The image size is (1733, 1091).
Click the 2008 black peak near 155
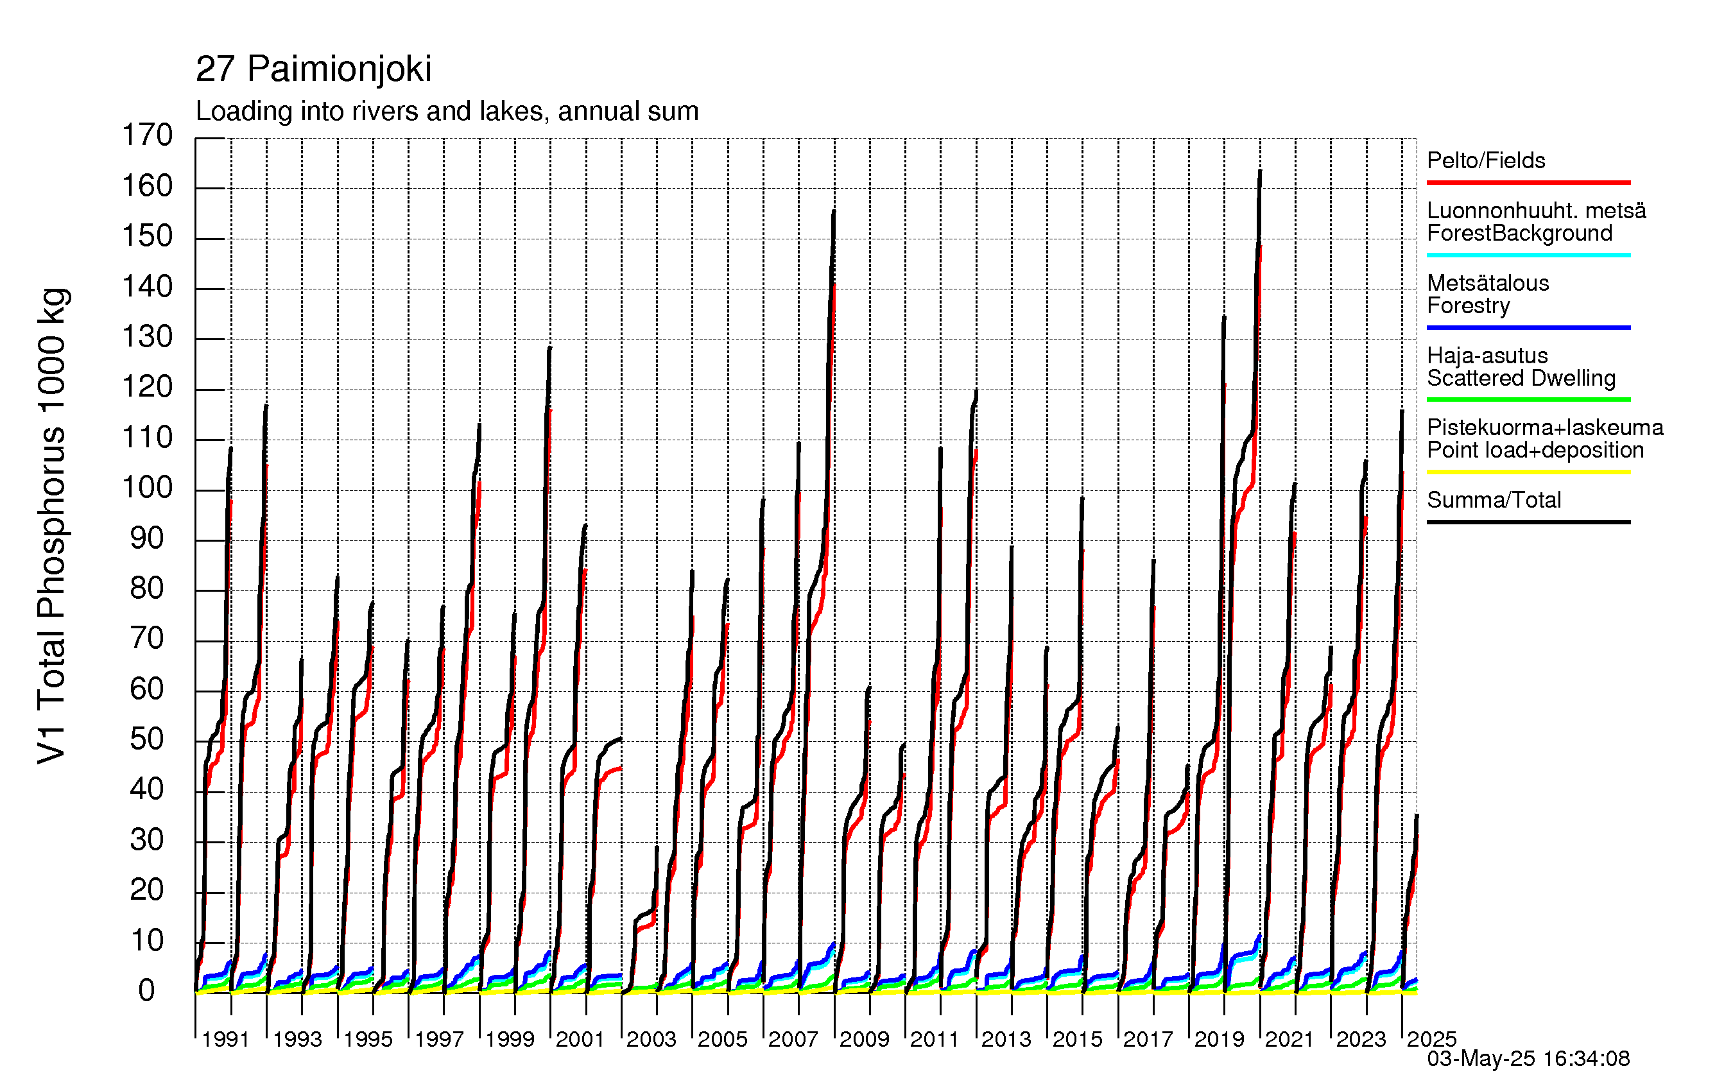tap(834, 213)
